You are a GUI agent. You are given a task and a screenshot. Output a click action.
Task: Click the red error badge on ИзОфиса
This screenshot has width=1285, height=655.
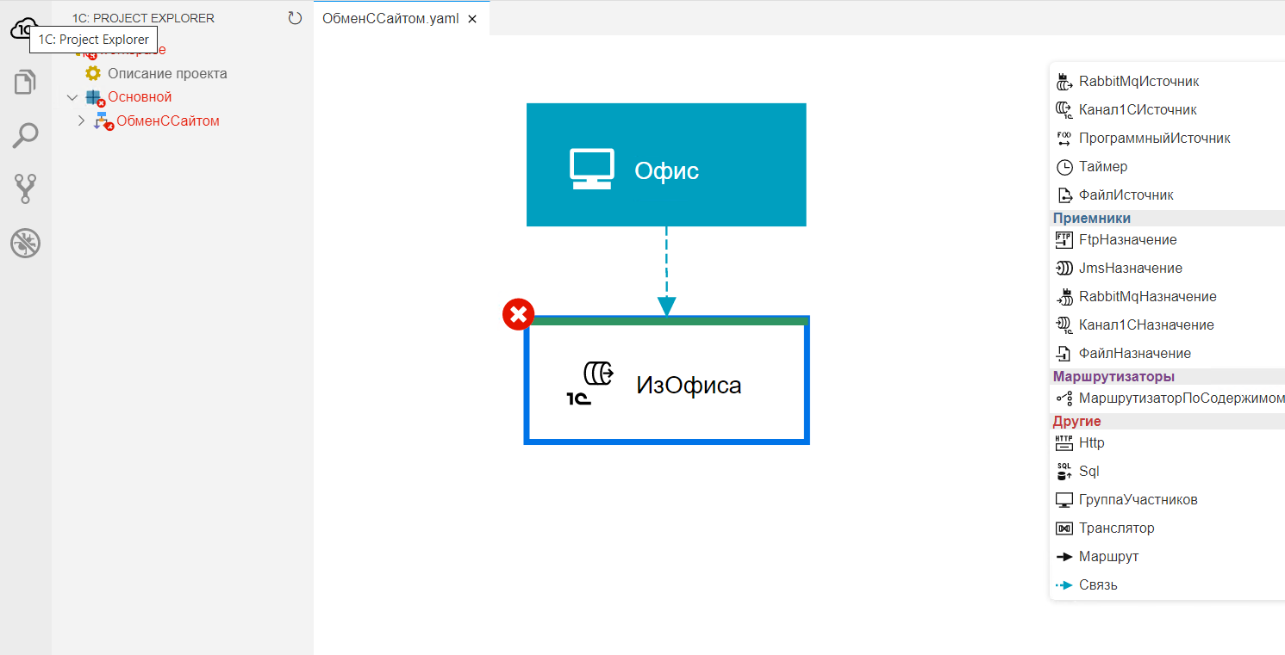518,315
